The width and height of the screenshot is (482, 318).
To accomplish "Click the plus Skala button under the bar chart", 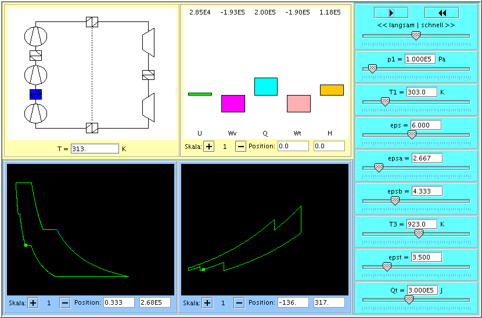I will click(208, 147).
